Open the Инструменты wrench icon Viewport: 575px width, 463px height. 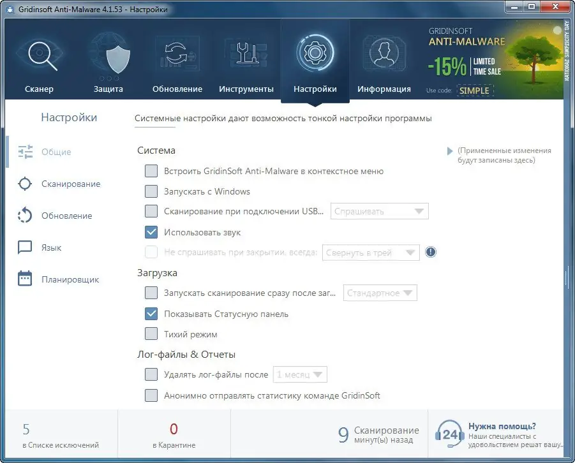point(246,54)
